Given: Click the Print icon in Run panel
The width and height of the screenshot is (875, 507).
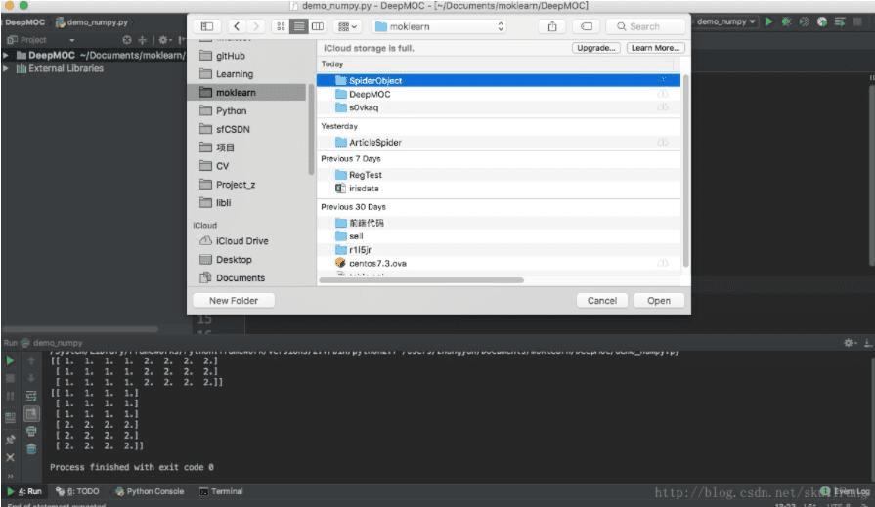Looking at the screenshot, I should [x=31, y=431].
